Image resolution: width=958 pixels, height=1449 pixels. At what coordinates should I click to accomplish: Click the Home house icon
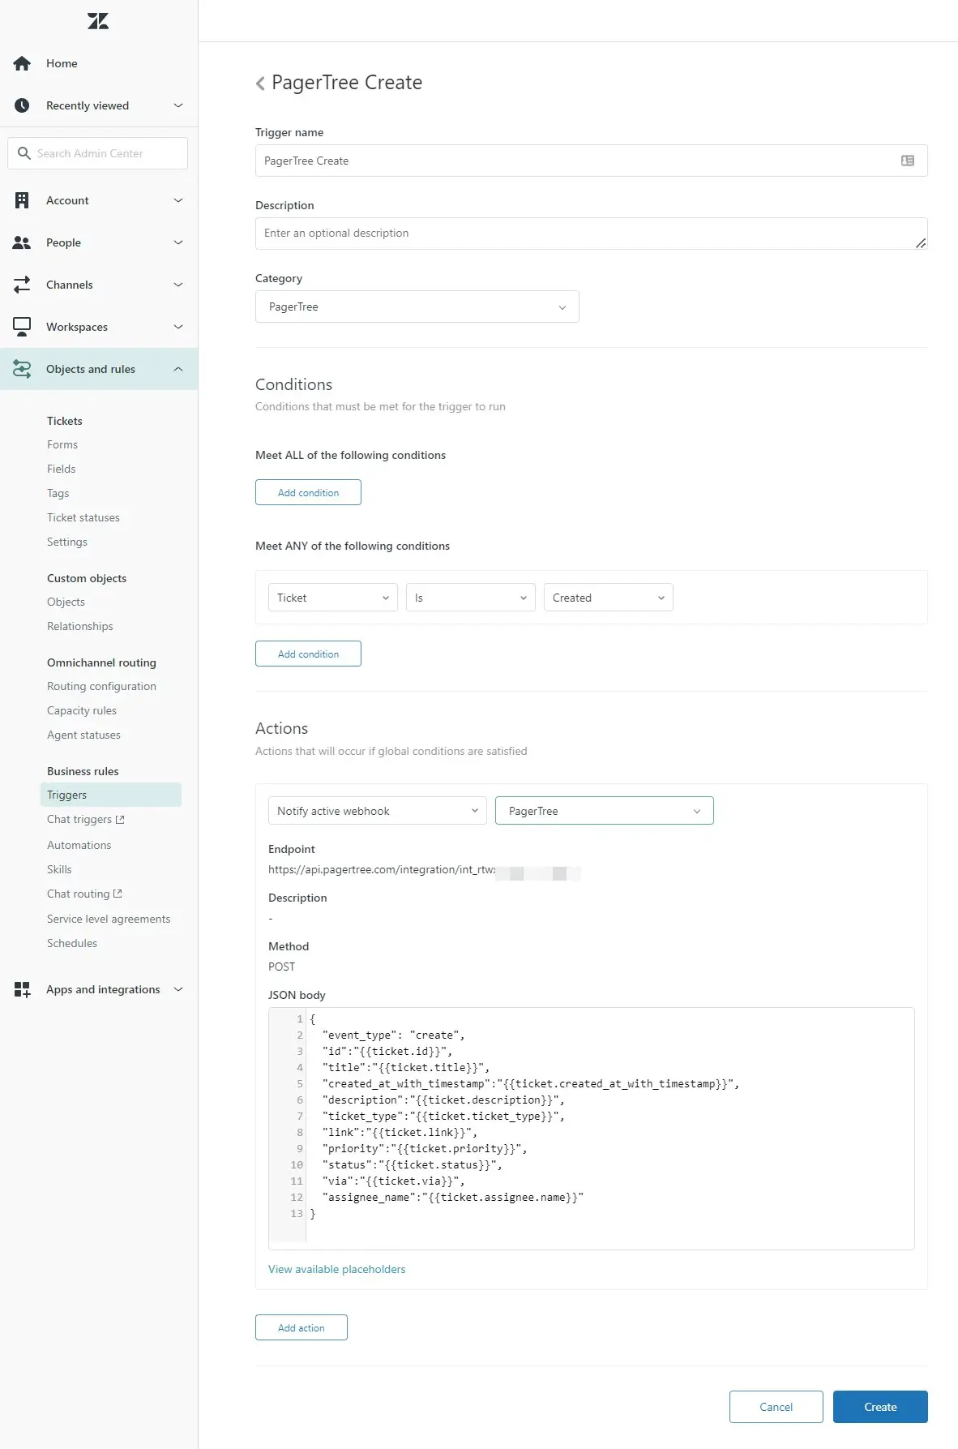pyautogui.click(x=22, y=63)
